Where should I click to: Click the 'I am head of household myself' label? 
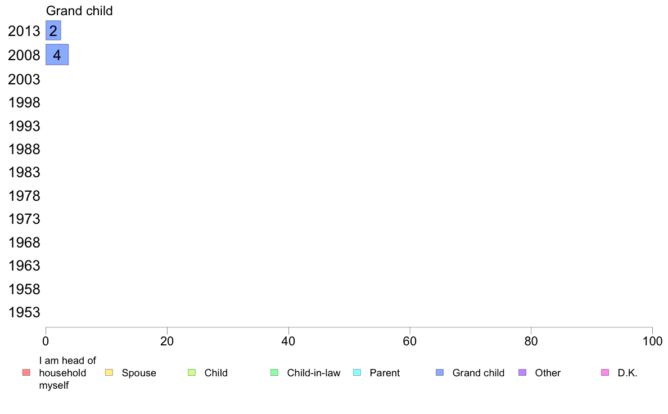pos(67,373)
